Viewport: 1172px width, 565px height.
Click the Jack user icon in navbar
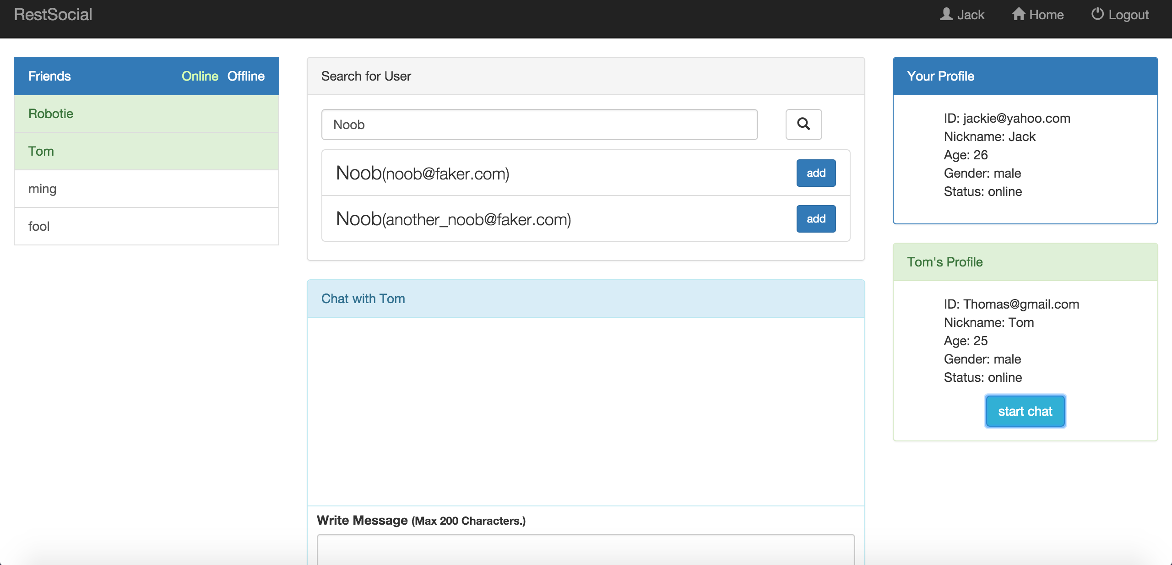tap(946, 14)
